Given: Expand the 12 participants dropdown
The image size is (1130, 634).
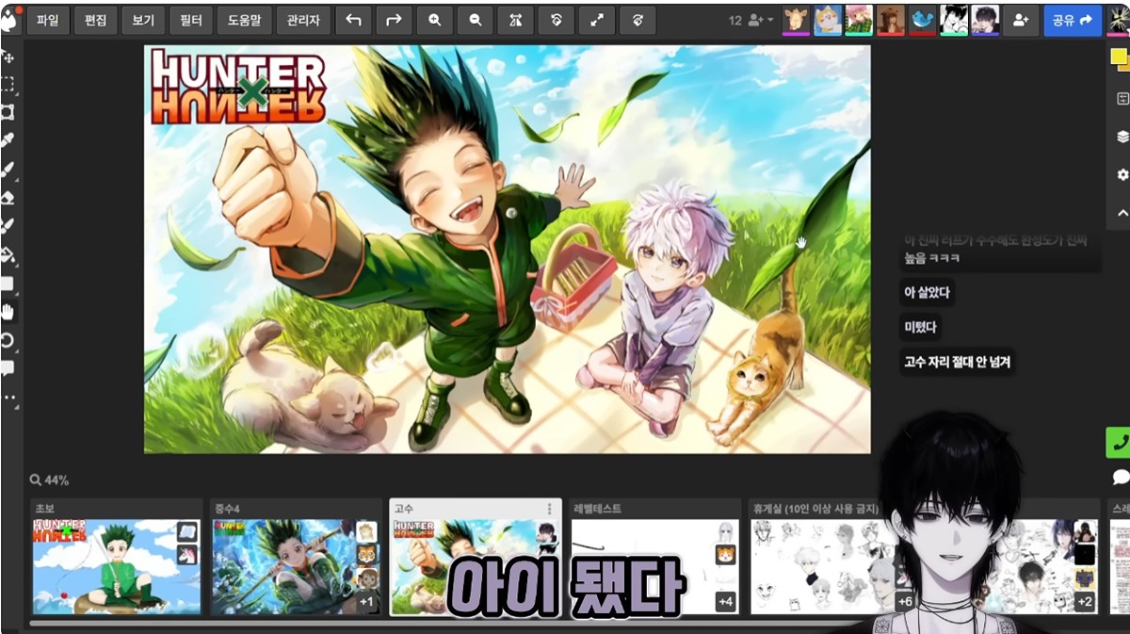Looking at the screenshot, I should click(752, 20).
